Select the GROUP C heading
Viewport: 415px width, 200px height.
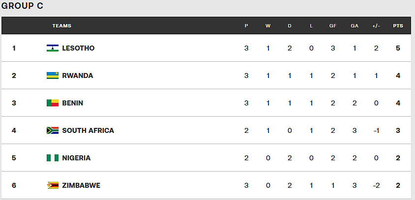(22, 6)
